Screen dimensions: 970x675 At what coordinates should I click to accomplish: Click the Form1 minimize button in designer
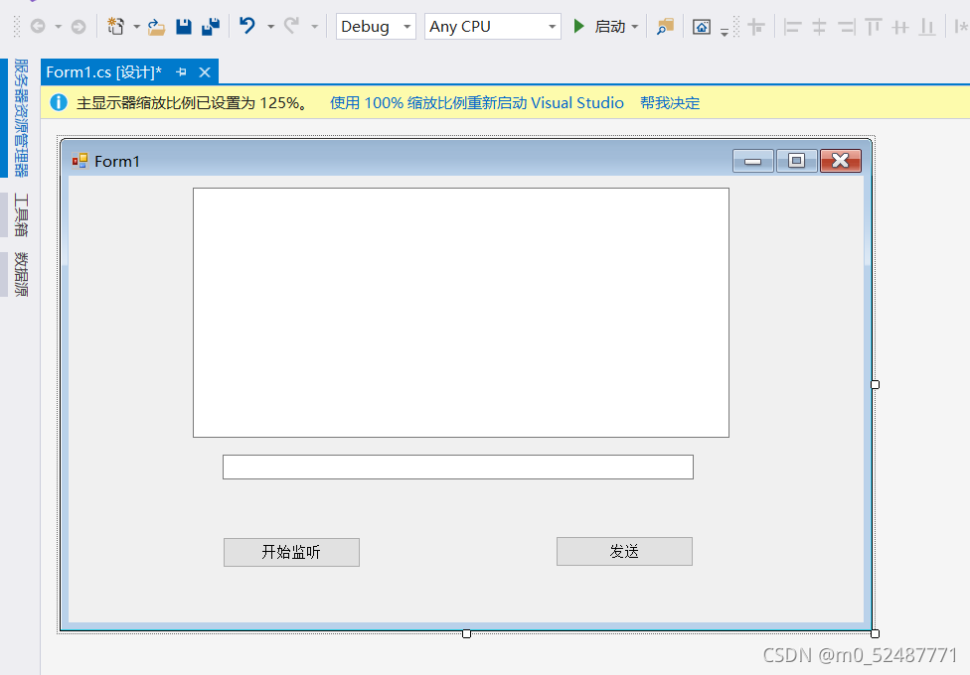[x=753, y=161]
